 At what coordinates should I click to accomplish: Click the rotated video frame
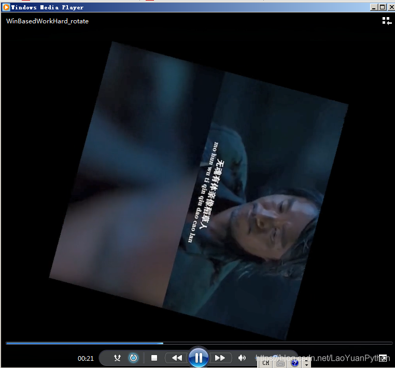click(199, 191)
